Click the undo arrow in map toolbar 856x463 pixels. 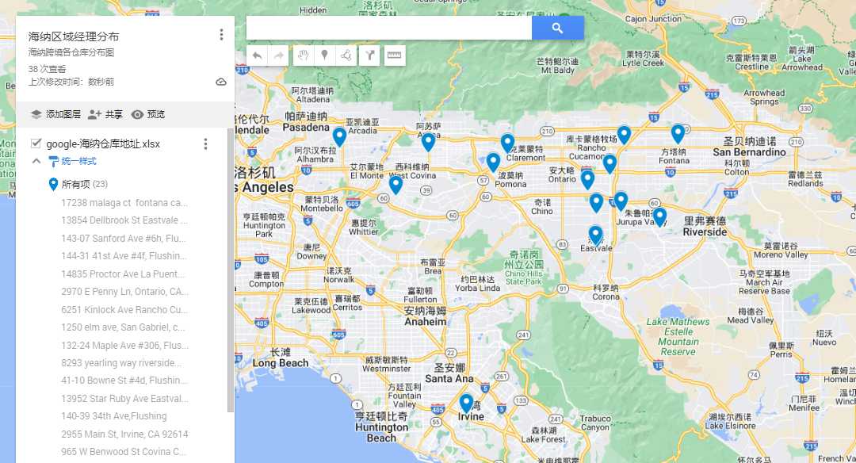coord(257,55)
